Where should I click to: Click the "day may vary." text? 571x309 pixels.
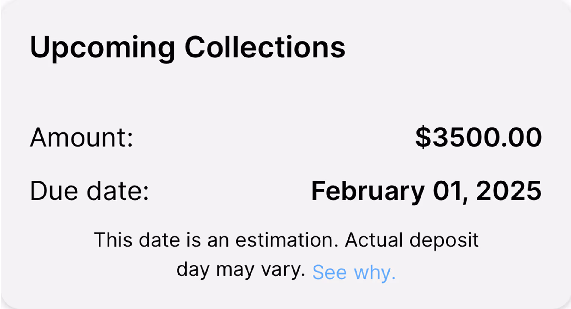click(x=241, y=270)
